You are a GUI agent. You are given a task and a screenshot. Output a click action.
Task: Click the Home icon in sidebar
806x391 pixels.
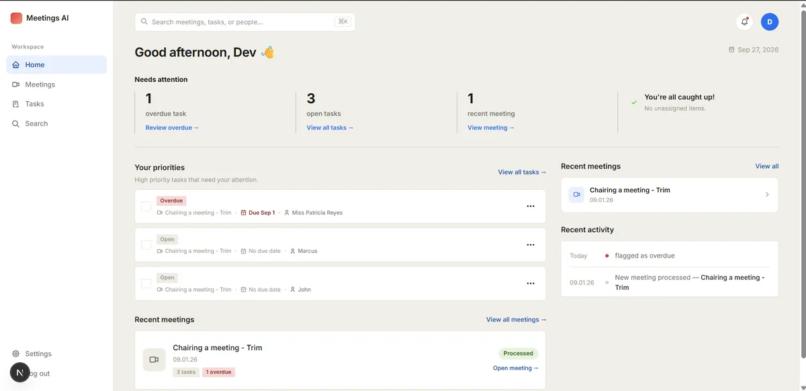tap(16, 65)
